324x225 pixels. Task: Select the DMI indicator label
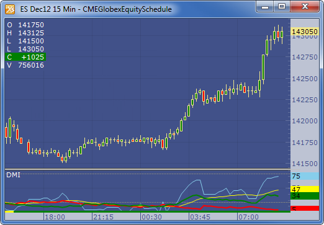point(13,175)
